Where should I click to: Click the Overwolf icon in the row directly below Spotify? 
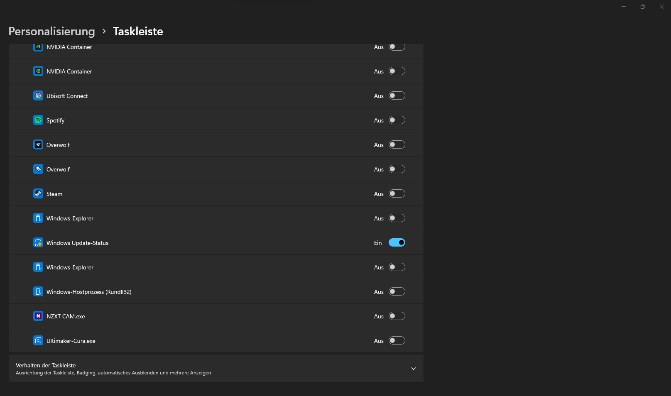click(38, 144)
